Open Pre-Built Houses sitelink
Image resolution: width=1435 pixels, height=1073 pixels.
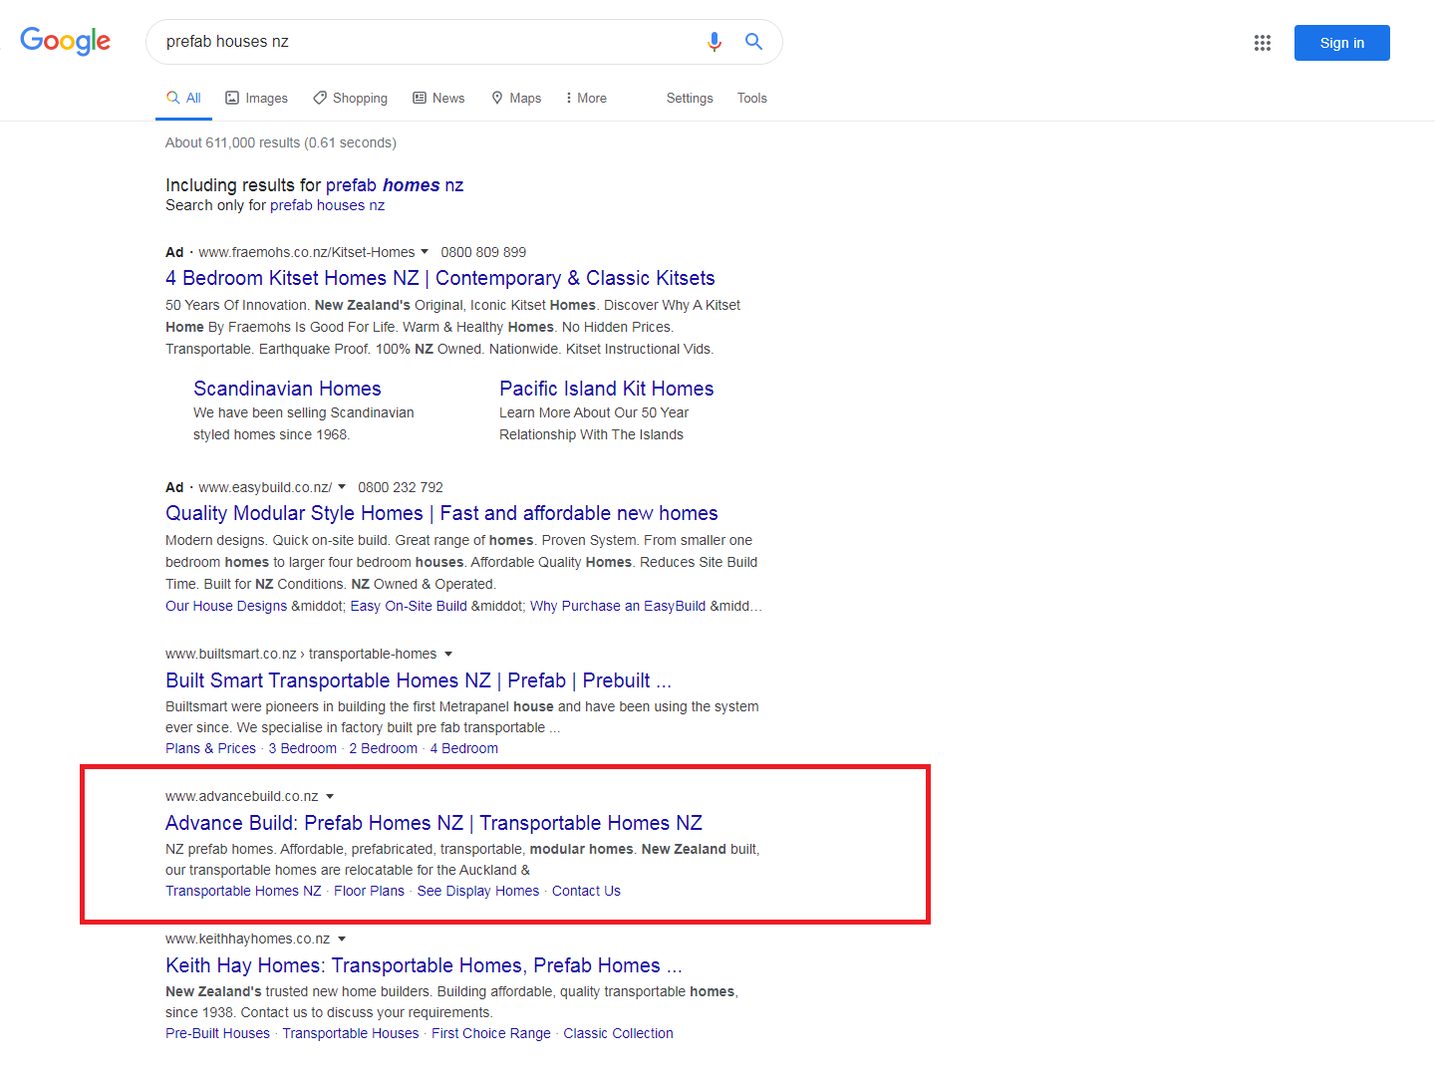[x=217, y=1033]
